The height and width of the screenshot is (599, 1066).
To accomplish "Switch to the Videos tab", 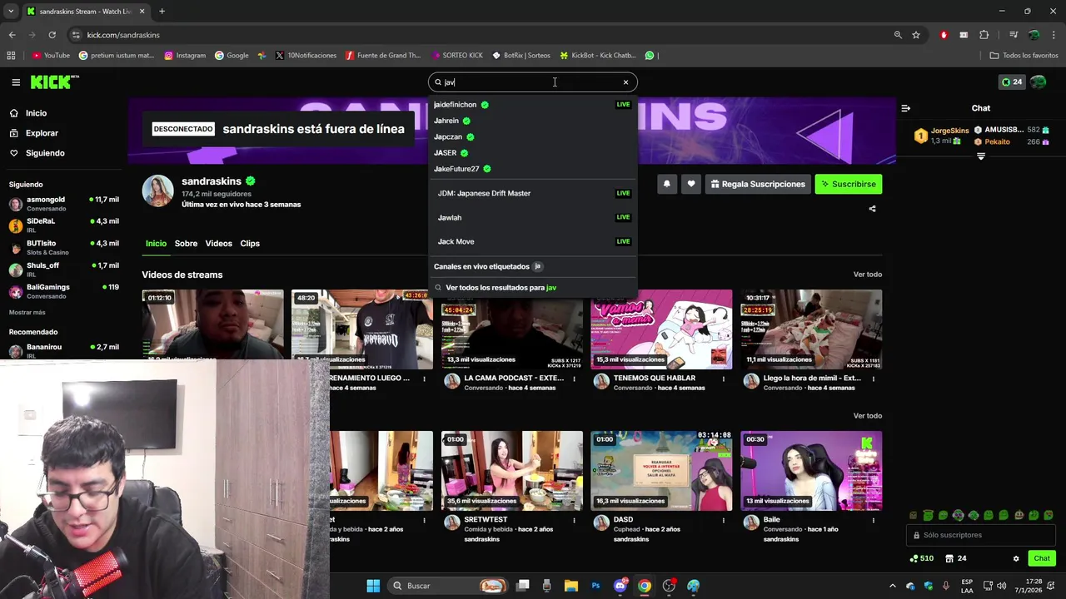I will [218, 244].
